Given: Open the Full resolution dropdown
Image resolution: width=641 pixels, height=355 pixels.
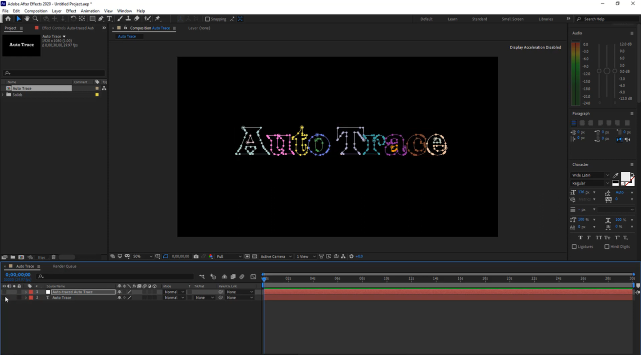Looking at the screenshot, I should [229, 256].
